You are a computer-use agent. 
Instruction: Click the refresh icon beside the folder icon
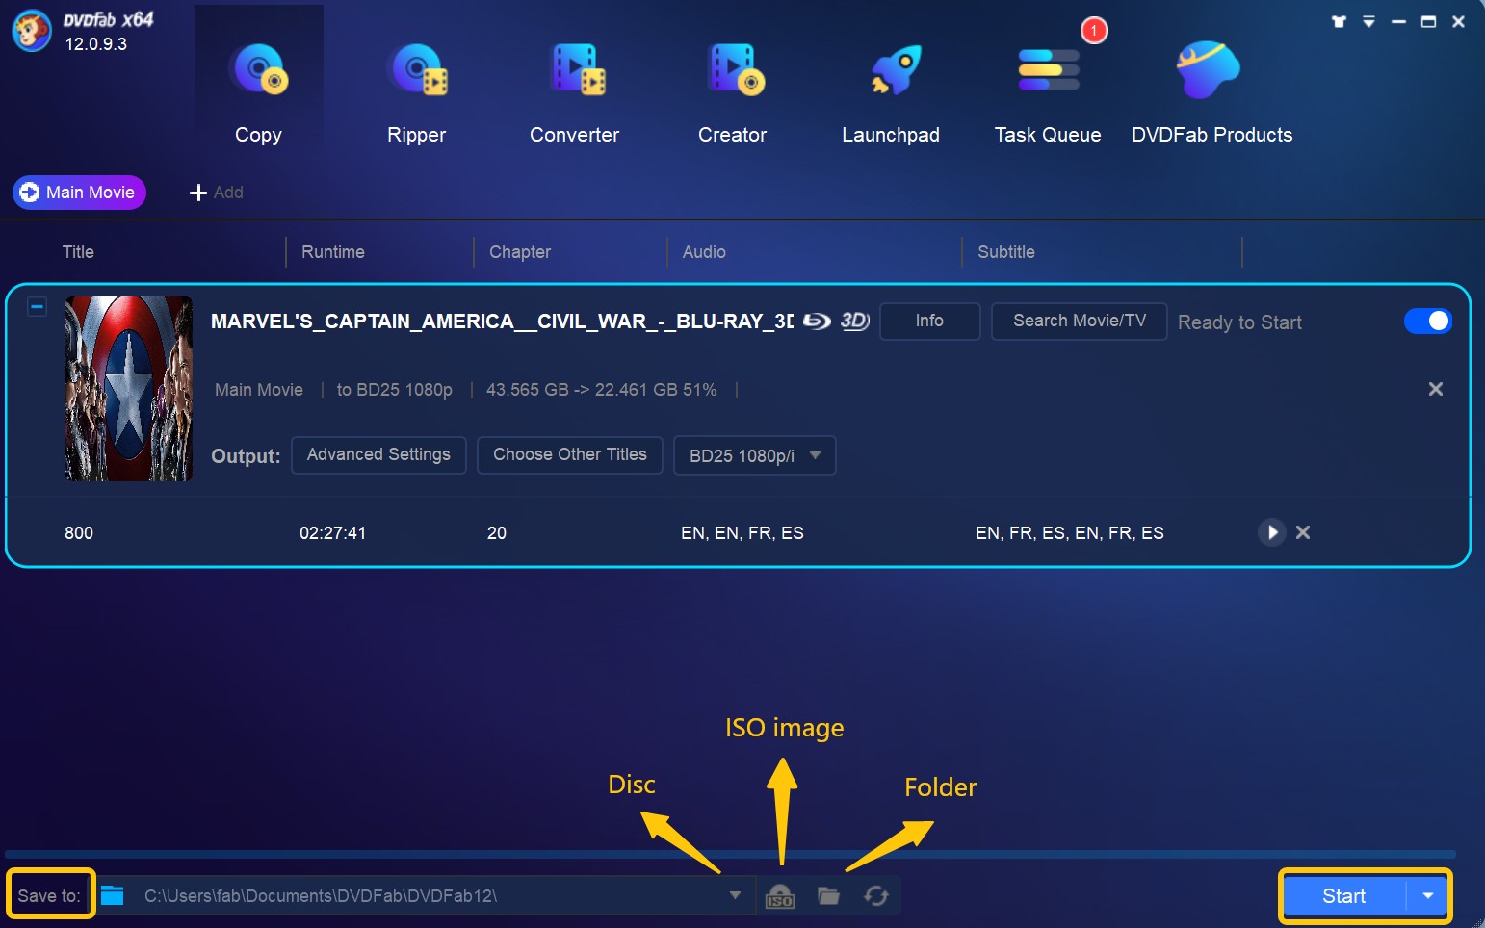(x=876, y=896)
